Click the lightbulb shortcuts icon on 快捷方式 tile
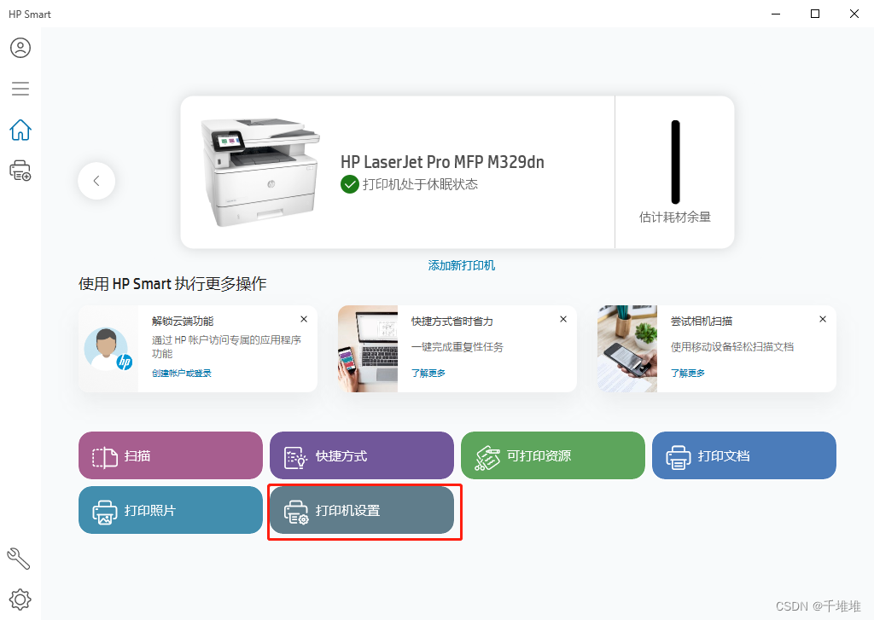 pos(295,458)
